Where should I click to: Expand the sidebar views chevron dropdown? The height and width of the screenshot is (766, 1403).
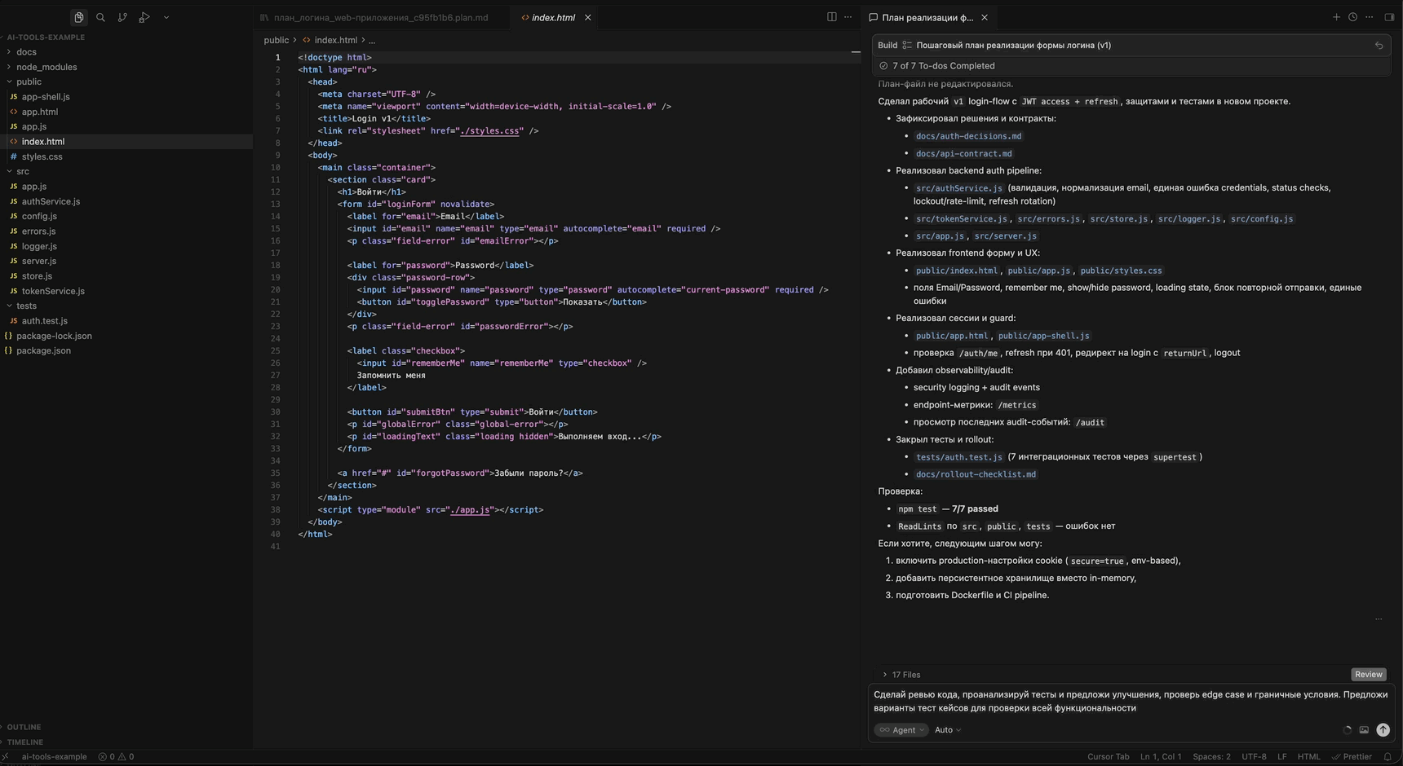tap(166, 17)
